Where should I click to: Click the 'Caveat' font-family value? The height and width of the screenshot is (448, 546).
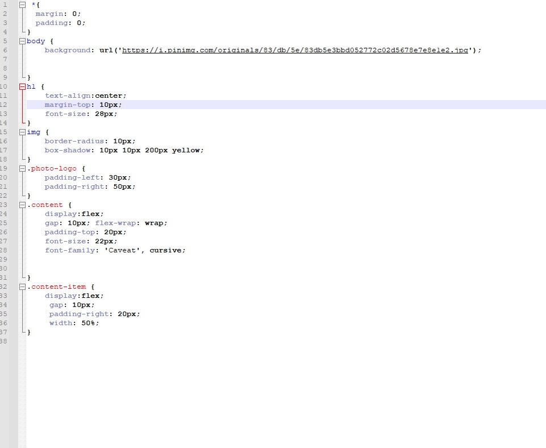tap(122, 251)
